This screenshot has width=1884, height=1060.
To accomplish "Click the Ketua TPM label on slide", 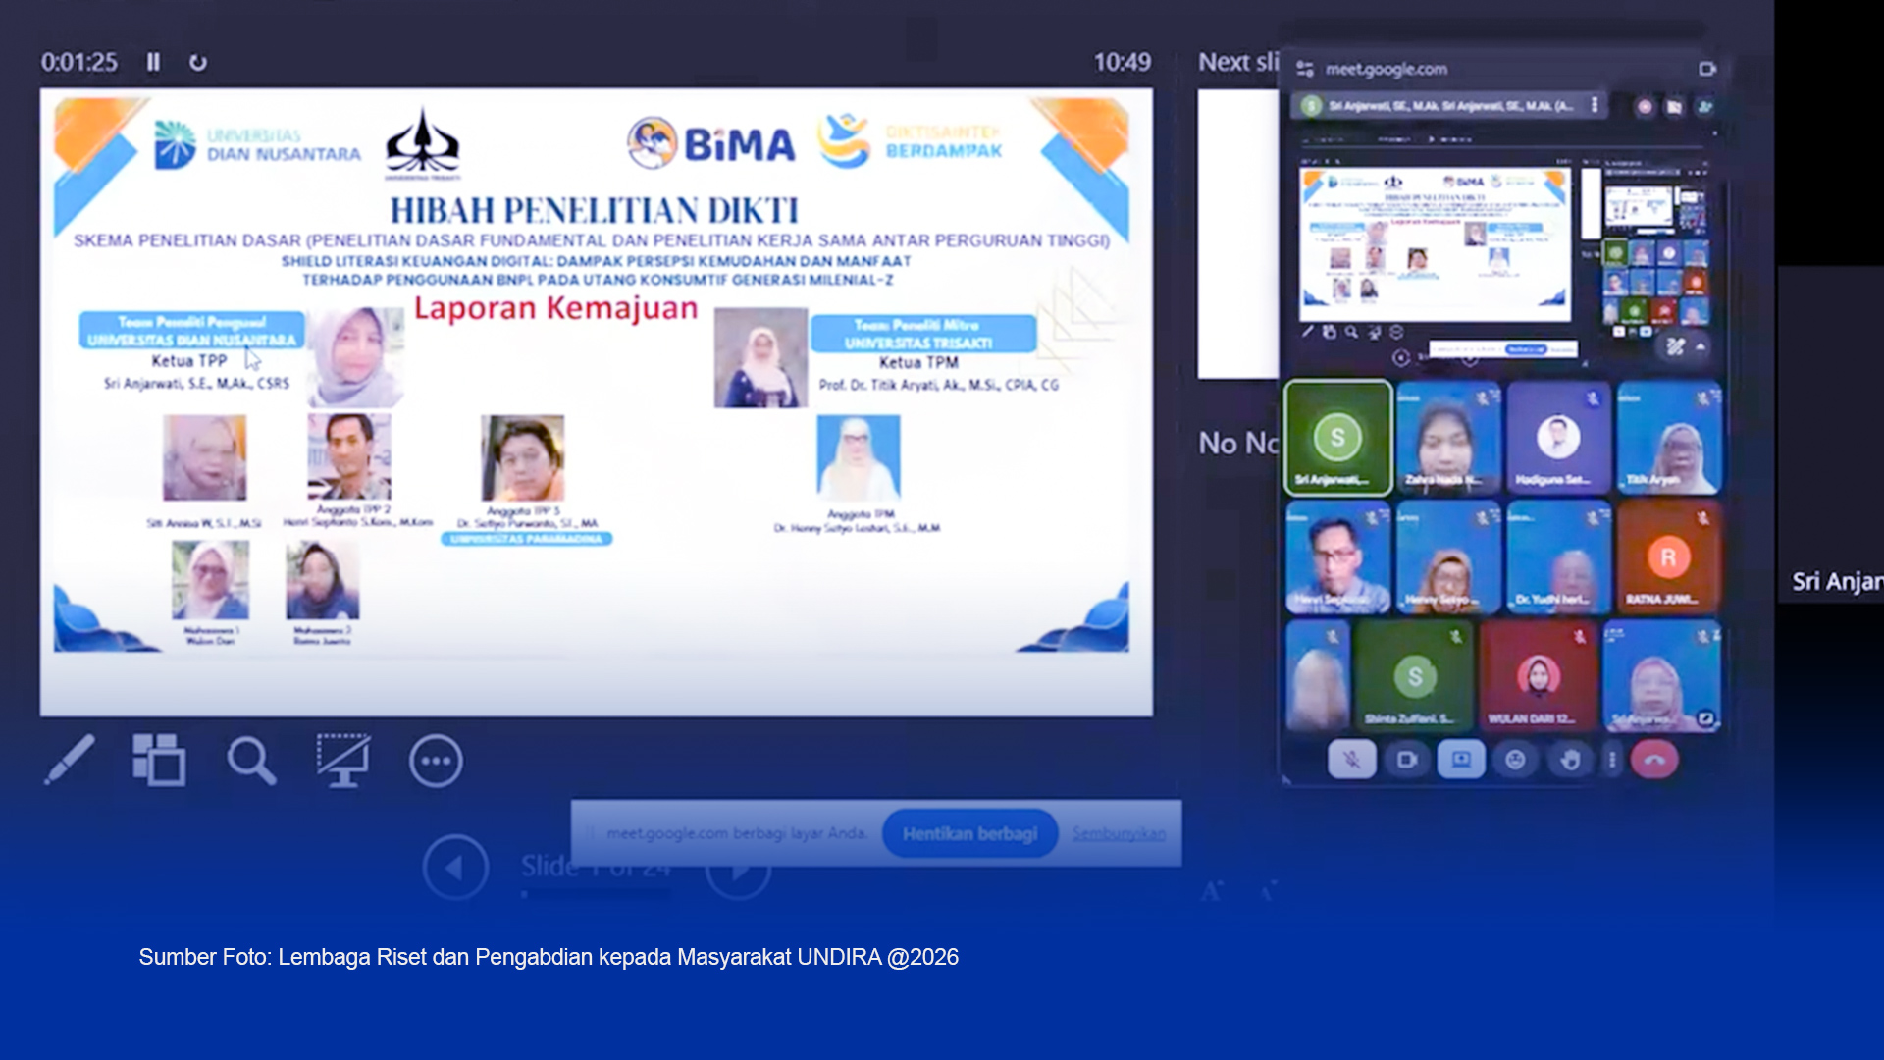I will 919,362.
